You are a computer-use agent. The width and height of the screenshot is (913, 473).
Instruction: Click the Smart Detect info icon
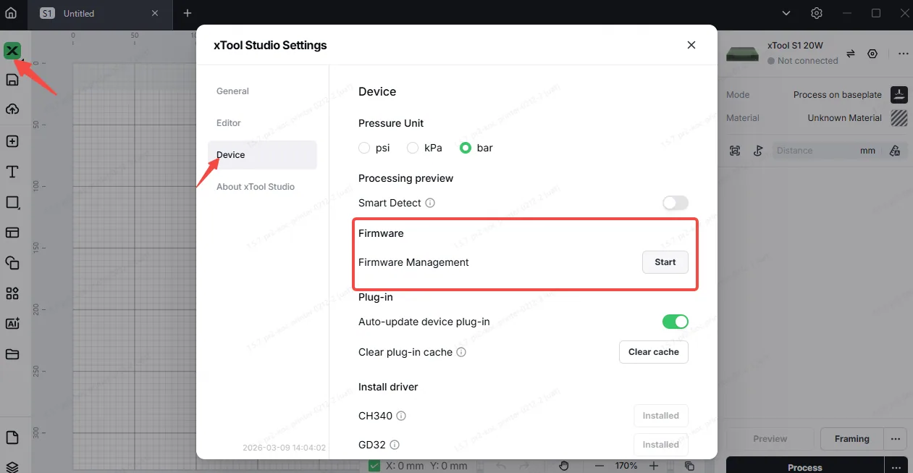tap(430, 203)
